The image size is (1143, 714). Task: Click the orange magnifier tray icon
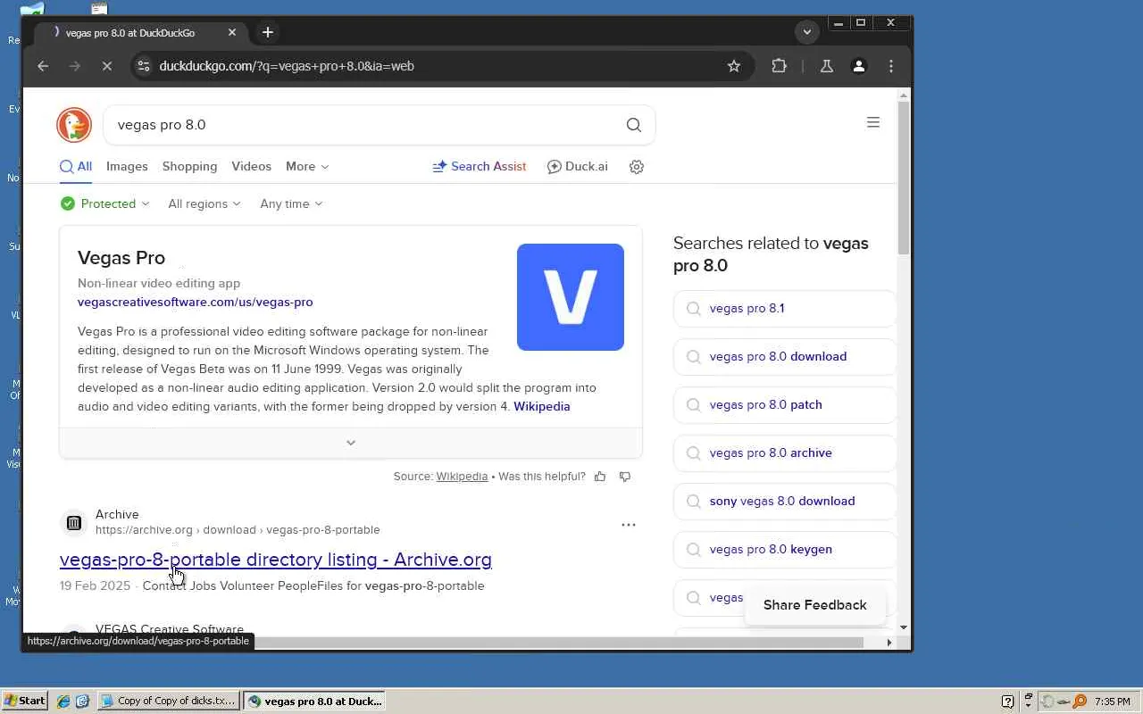(1080, 702)
